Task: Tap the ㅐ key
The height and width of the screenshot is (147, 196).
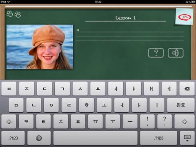Action: [x=151, y=89]
